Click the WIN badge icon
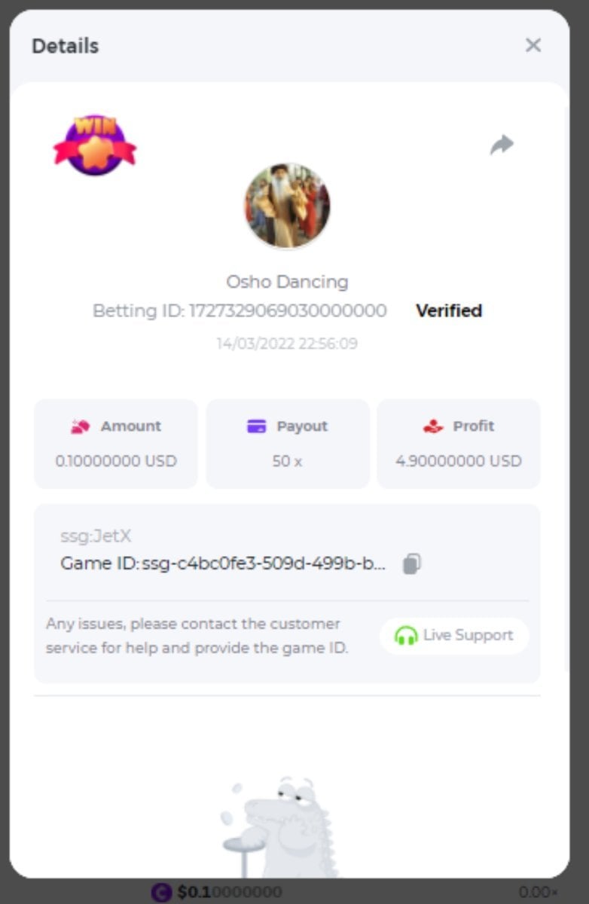This screenshot has width=589, height=904. 95,145
